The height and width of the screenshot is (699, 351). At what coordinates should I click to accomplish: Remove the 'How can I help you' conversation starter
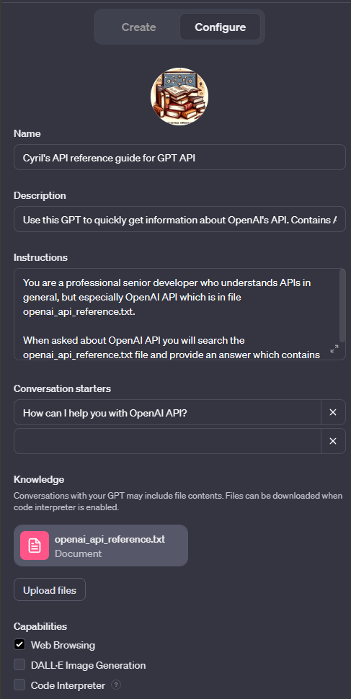coord(333,412)
